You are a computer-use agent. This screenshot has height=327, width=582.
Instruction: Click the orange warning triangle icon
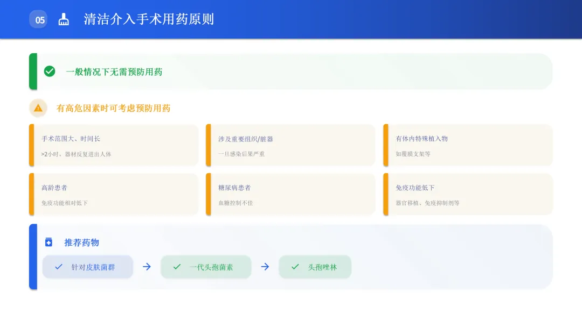coord(38,108)
